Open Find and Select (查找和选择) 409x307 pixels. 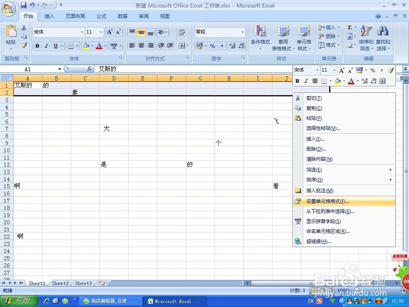(383, 38)
